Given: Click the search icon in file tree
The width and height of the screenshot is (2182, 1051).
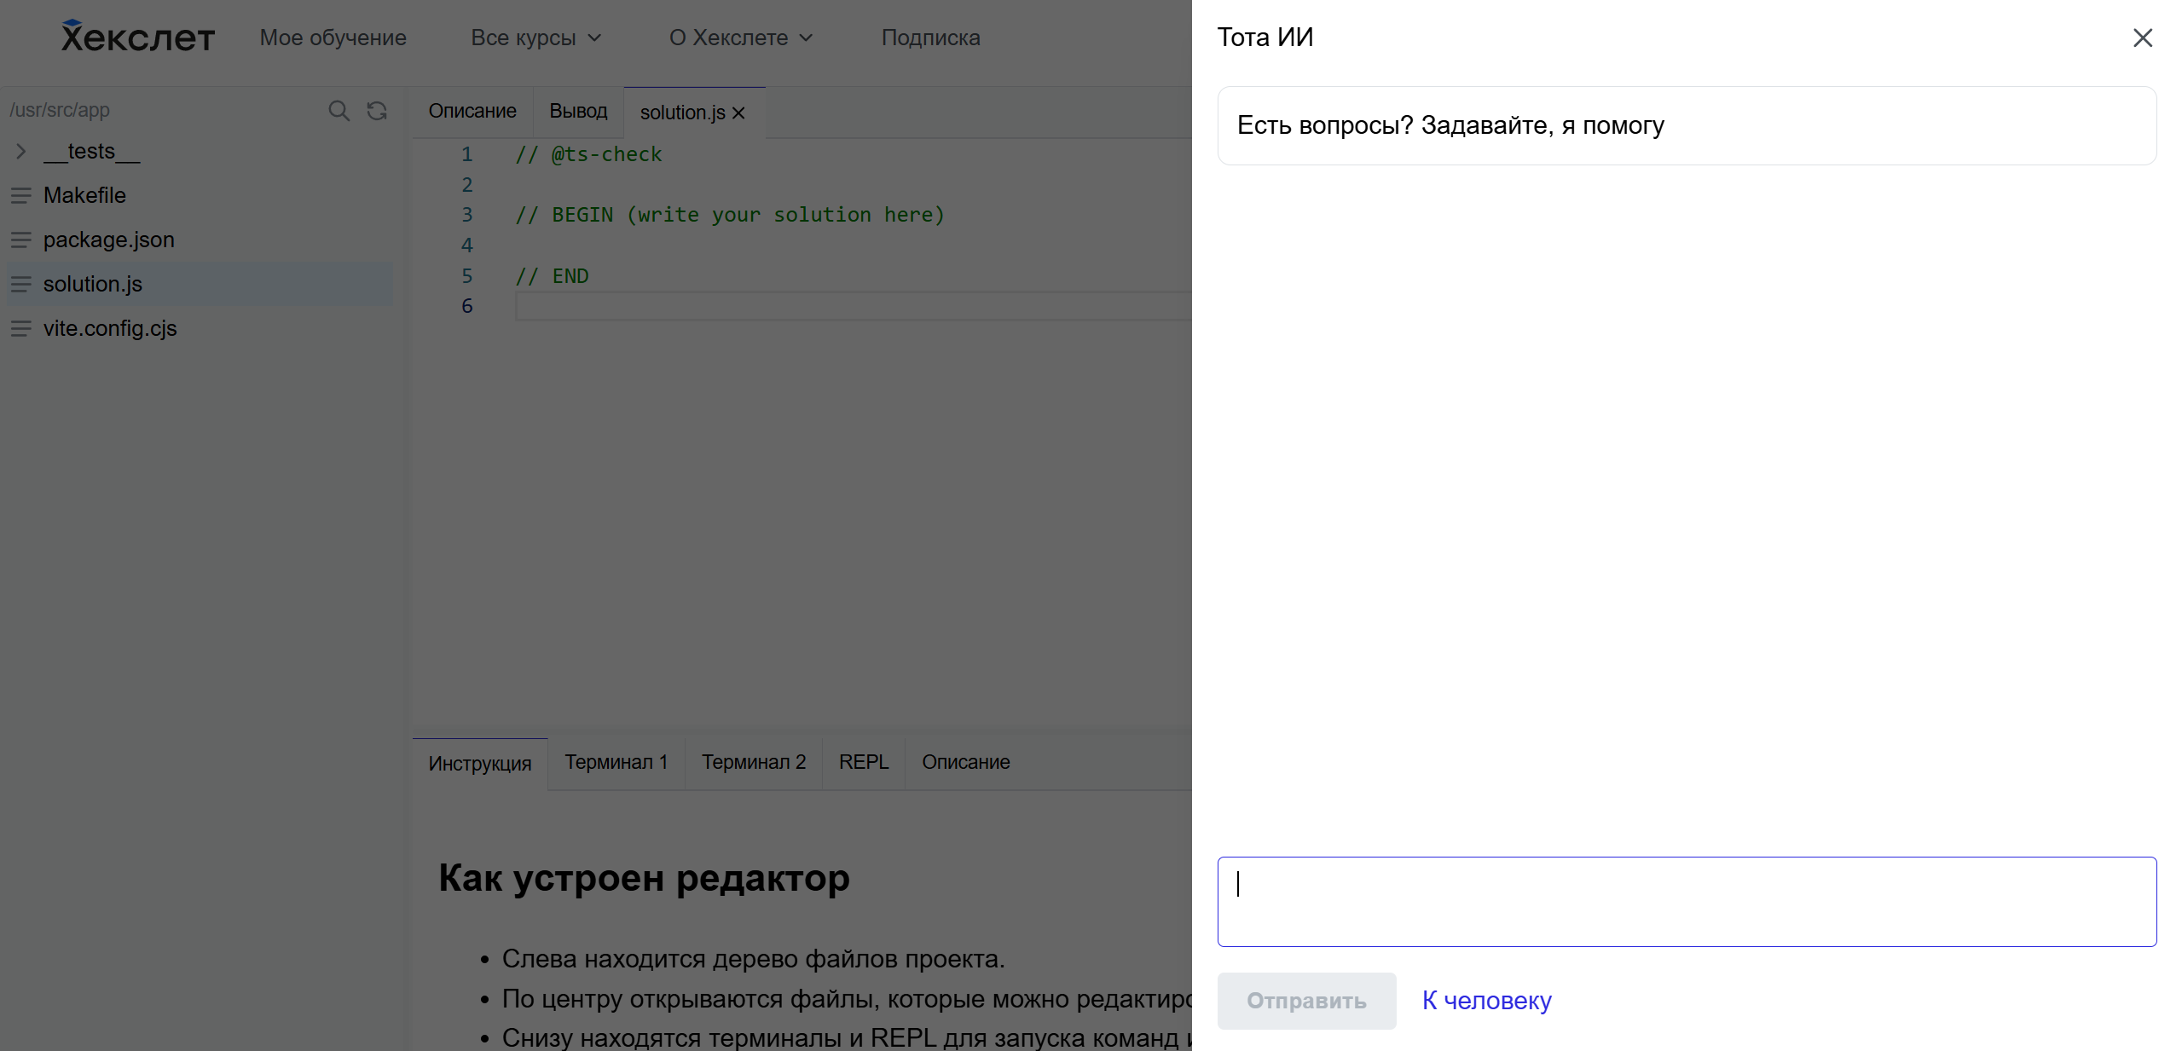Looking at the screenshot, I should 339,111.
